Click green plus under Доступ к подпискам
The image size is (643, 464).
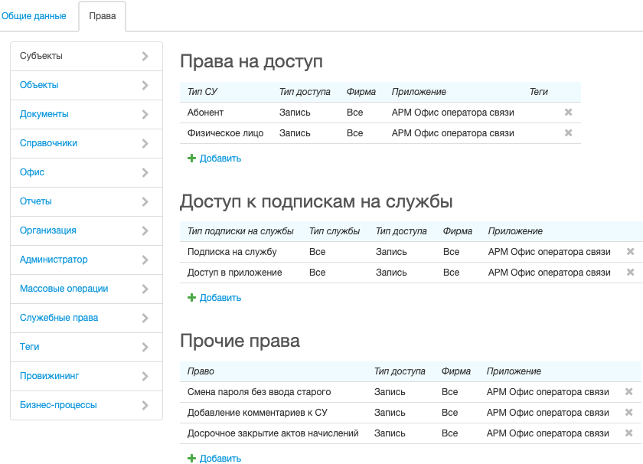point(191,298)
